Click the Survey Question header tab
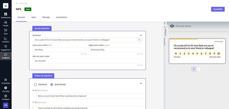229x109 pixels. [x=42, y=28]
